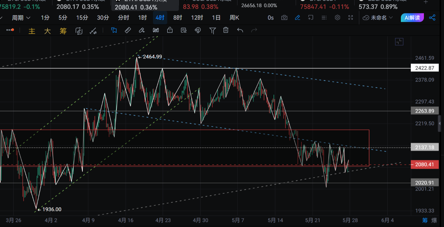Redo the drawing action

tap(254, 30)
